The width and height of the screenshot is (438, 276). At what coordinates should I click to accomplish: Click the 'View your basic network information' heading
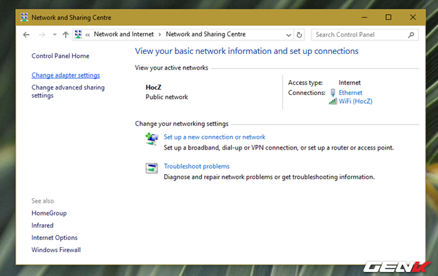[x=246, y=51]
